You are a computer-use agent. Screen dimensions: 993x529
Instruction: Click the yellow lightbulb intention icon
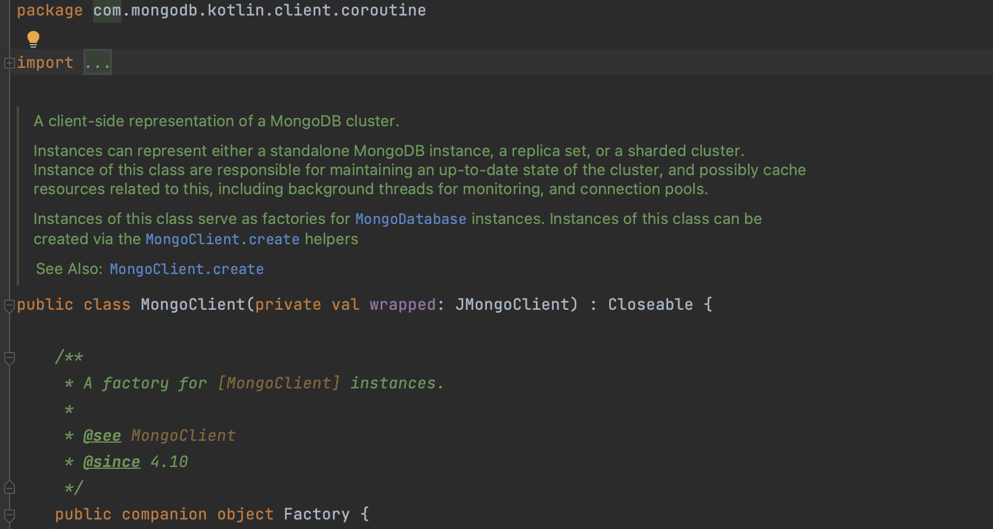[33, 39]
